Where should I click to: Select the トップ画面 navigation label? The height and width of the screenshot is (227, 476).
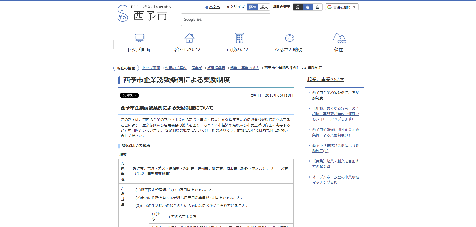click(x=139, y=50)
